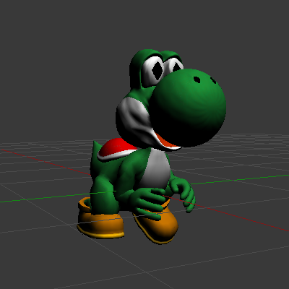
Task: Click the pupil of the farther eye
Action: coord(177,66)
